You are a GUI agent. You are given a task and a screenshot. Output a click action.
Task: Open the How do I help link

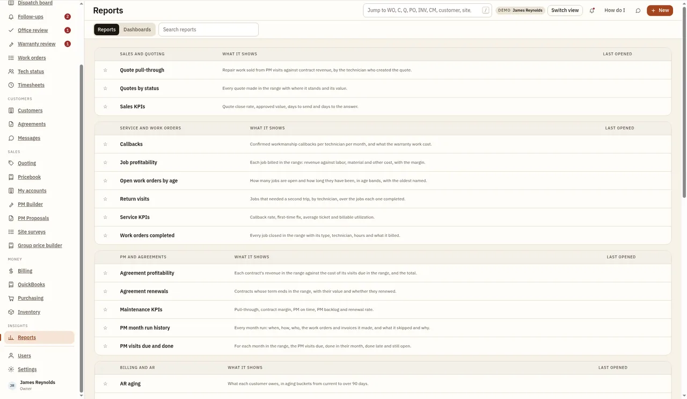click(615, 10)
